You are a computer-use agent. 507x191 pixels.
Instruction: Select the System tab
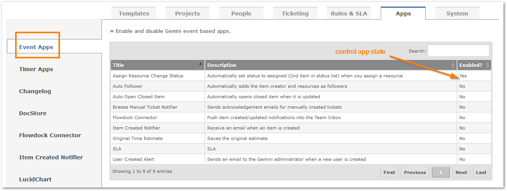point(457,13)
